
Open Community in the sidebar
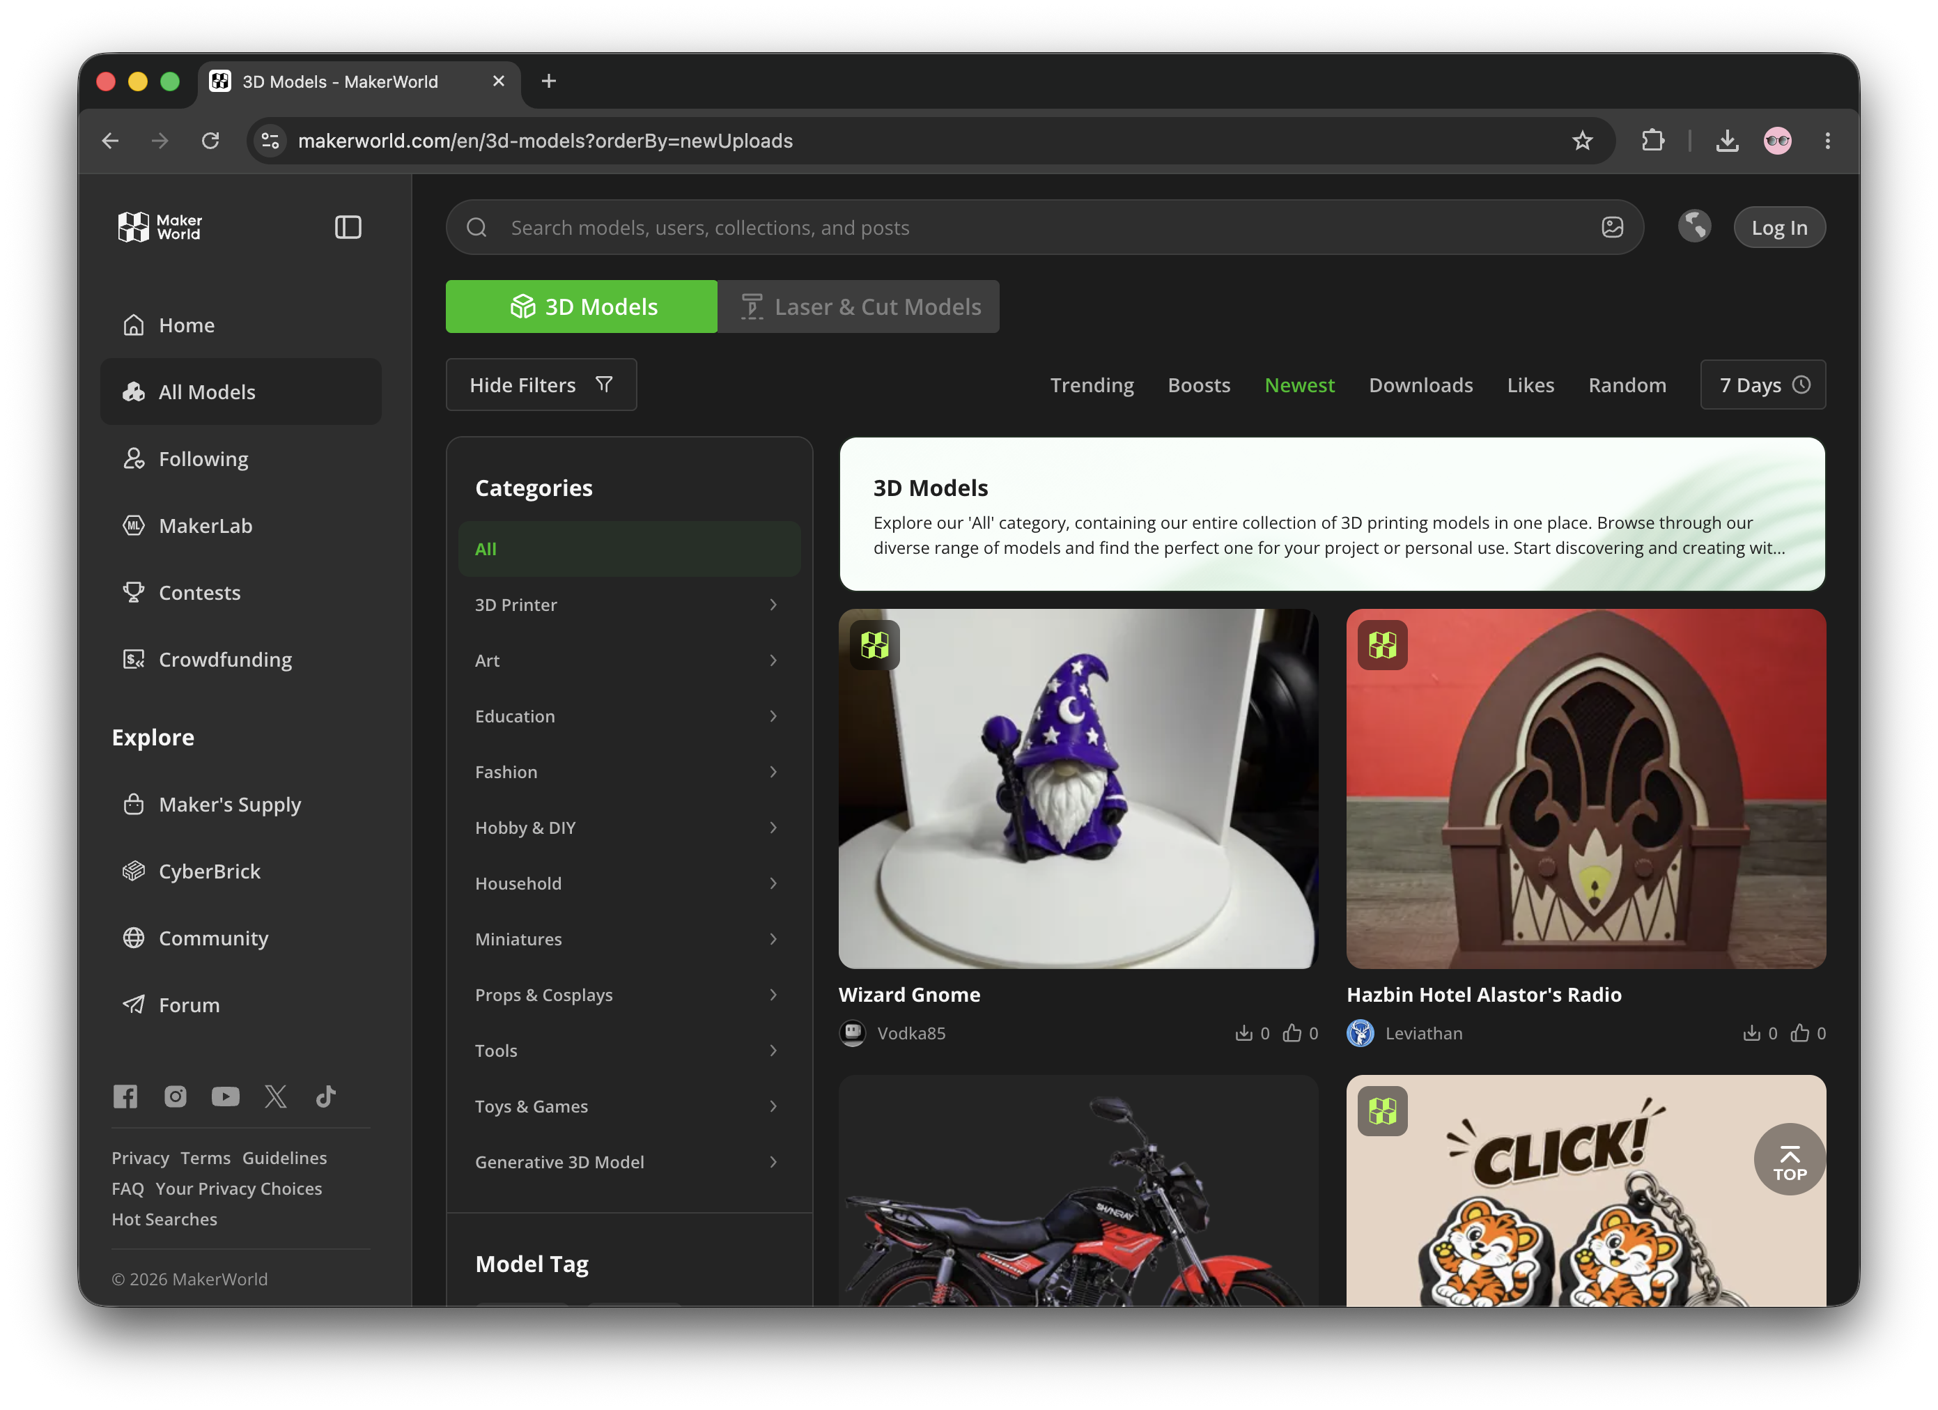pos(241,938)
